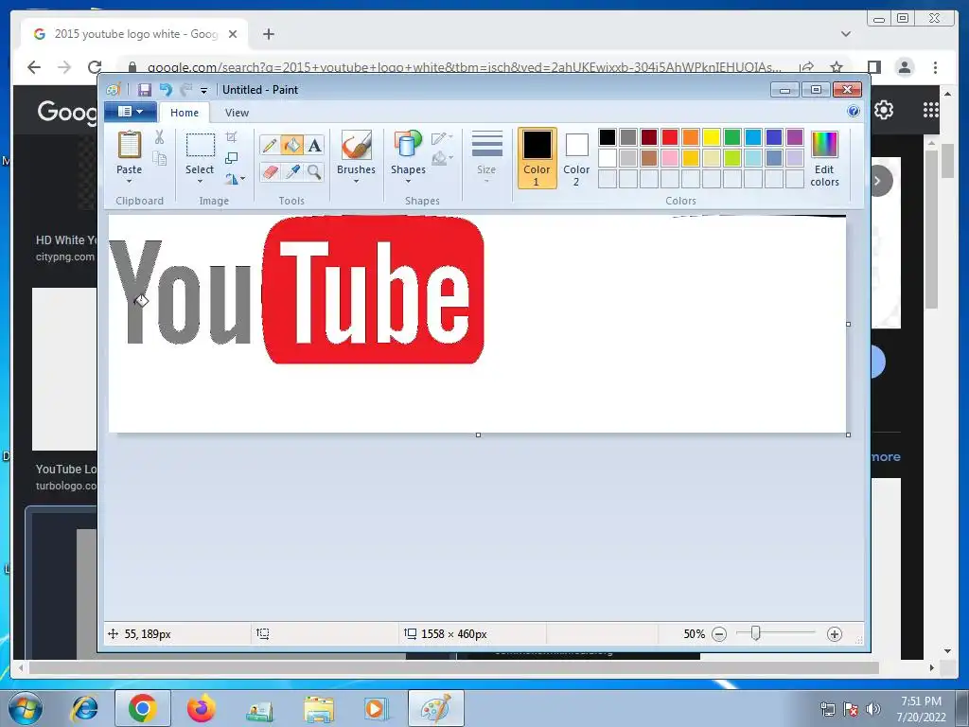This screenshot has width=969, height=727.
Task: Pick the green color swatch
Action: [x=732, y=136]
